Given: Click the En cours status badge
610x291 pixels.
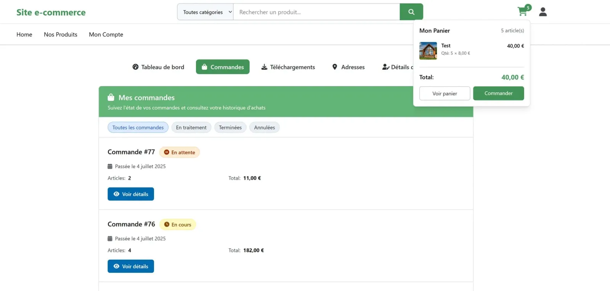Looking at the screenshot, I should click(178, 225).
